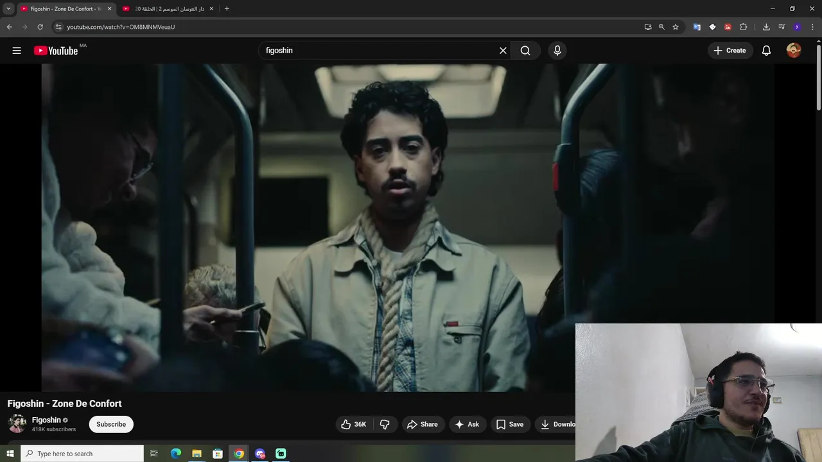This screenshot has width=822, height=462.
Task: Open the Chrome zoom indicator
Action: pyautogui.click(x=661, y=27)
